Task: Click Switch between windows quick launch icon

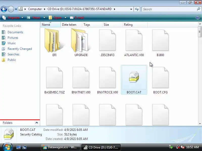Action: click(24, 147)
